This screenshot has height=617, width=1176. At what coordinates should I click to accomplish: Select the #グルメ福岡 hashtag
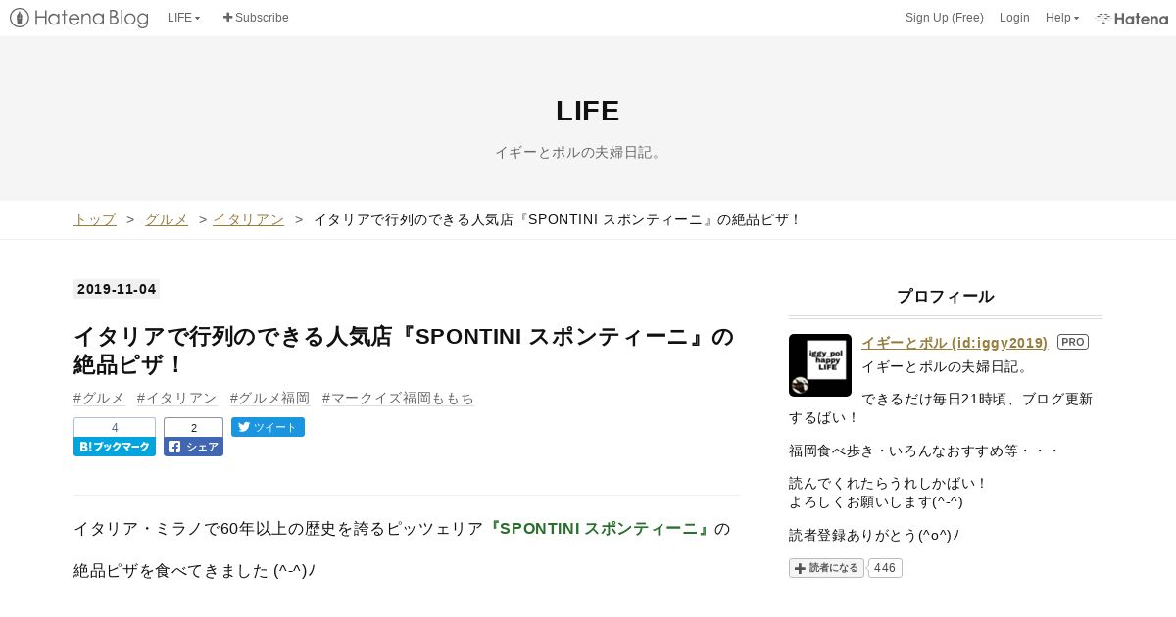pos(269,398)
